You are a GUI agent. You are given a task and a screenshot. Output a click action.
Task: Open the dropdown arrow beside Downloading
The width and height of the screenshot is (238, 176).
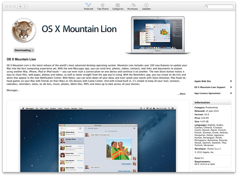coord(33,50)
